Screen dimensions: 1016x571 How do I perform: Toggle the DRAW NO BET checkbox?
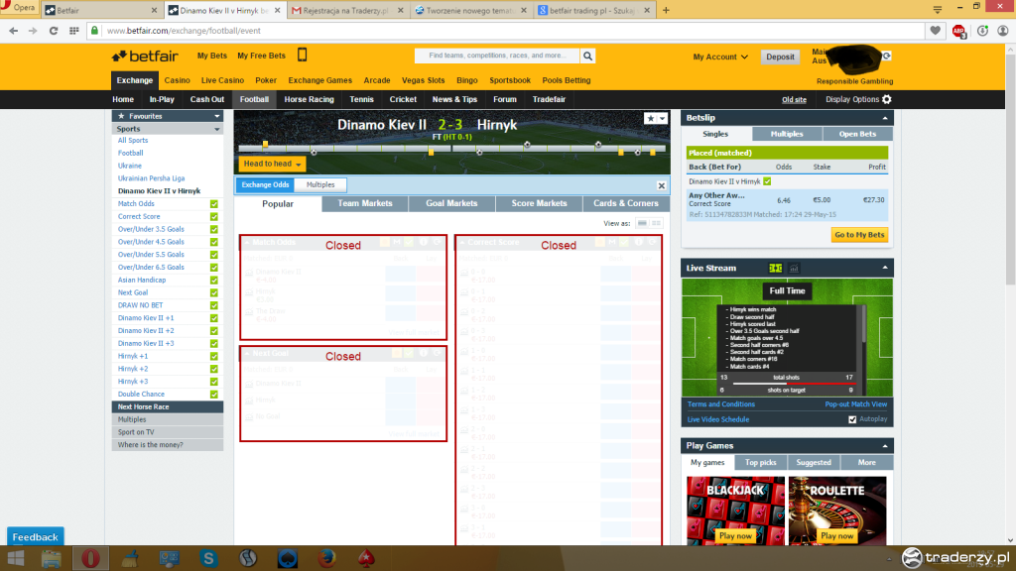(214, 305)
